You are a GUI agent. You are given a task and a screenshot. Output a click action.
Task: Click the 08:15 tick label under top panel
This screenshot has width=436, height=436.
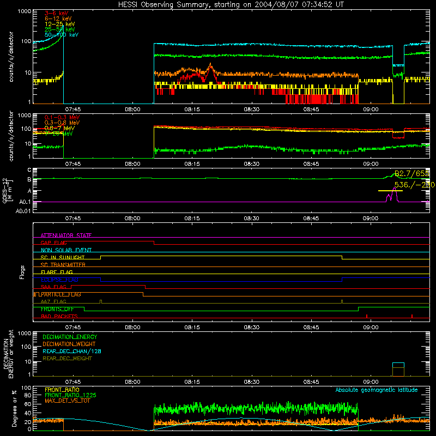pyautogui.click(x=192, y=110)
